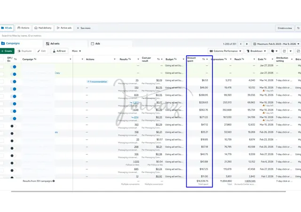
Task: Open the More dropdown menu
Action: click(x=76, y=51)
